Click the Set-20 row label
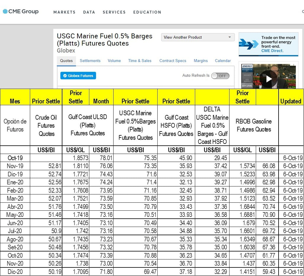 tap(15, 247)
